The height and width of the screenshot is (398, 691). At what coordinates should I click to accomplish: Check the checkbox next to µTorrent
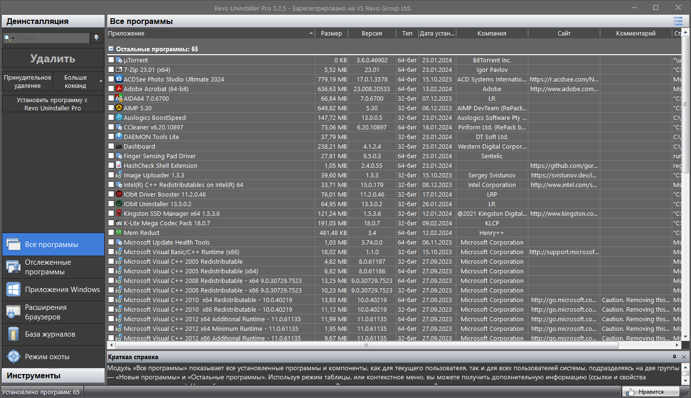click(111, 60)
